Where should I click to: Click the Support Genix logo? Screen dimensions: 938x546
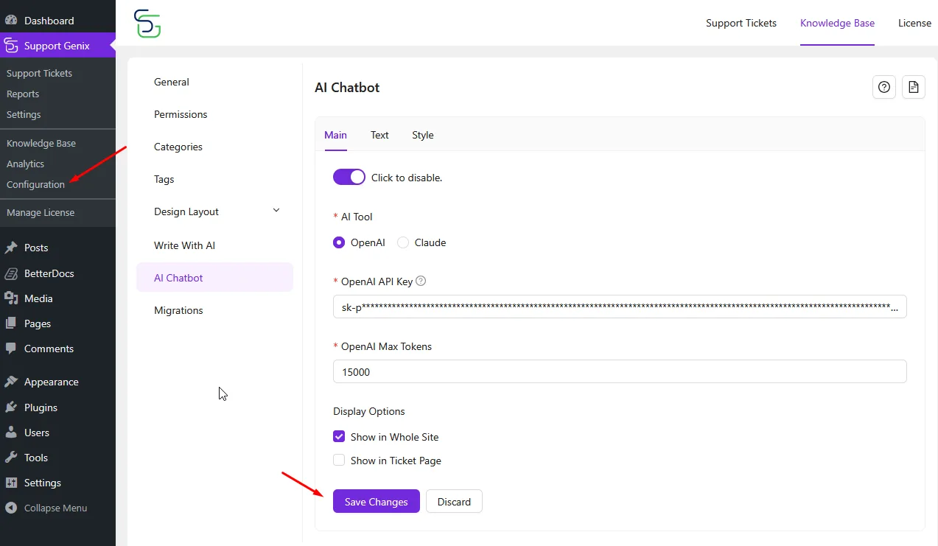pyautogui.click(x=147, y=24)
